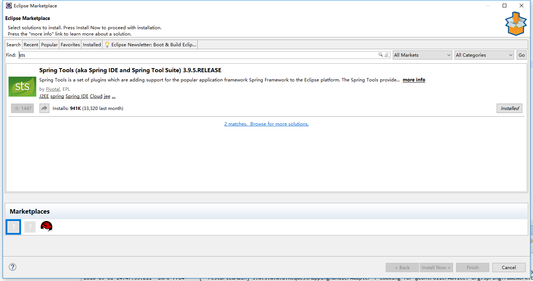The width and height of the screenshot is (533, 281).
Task: Click the Spring Tools 3.9.5.RELEASE title
Action: pos(130,70)
